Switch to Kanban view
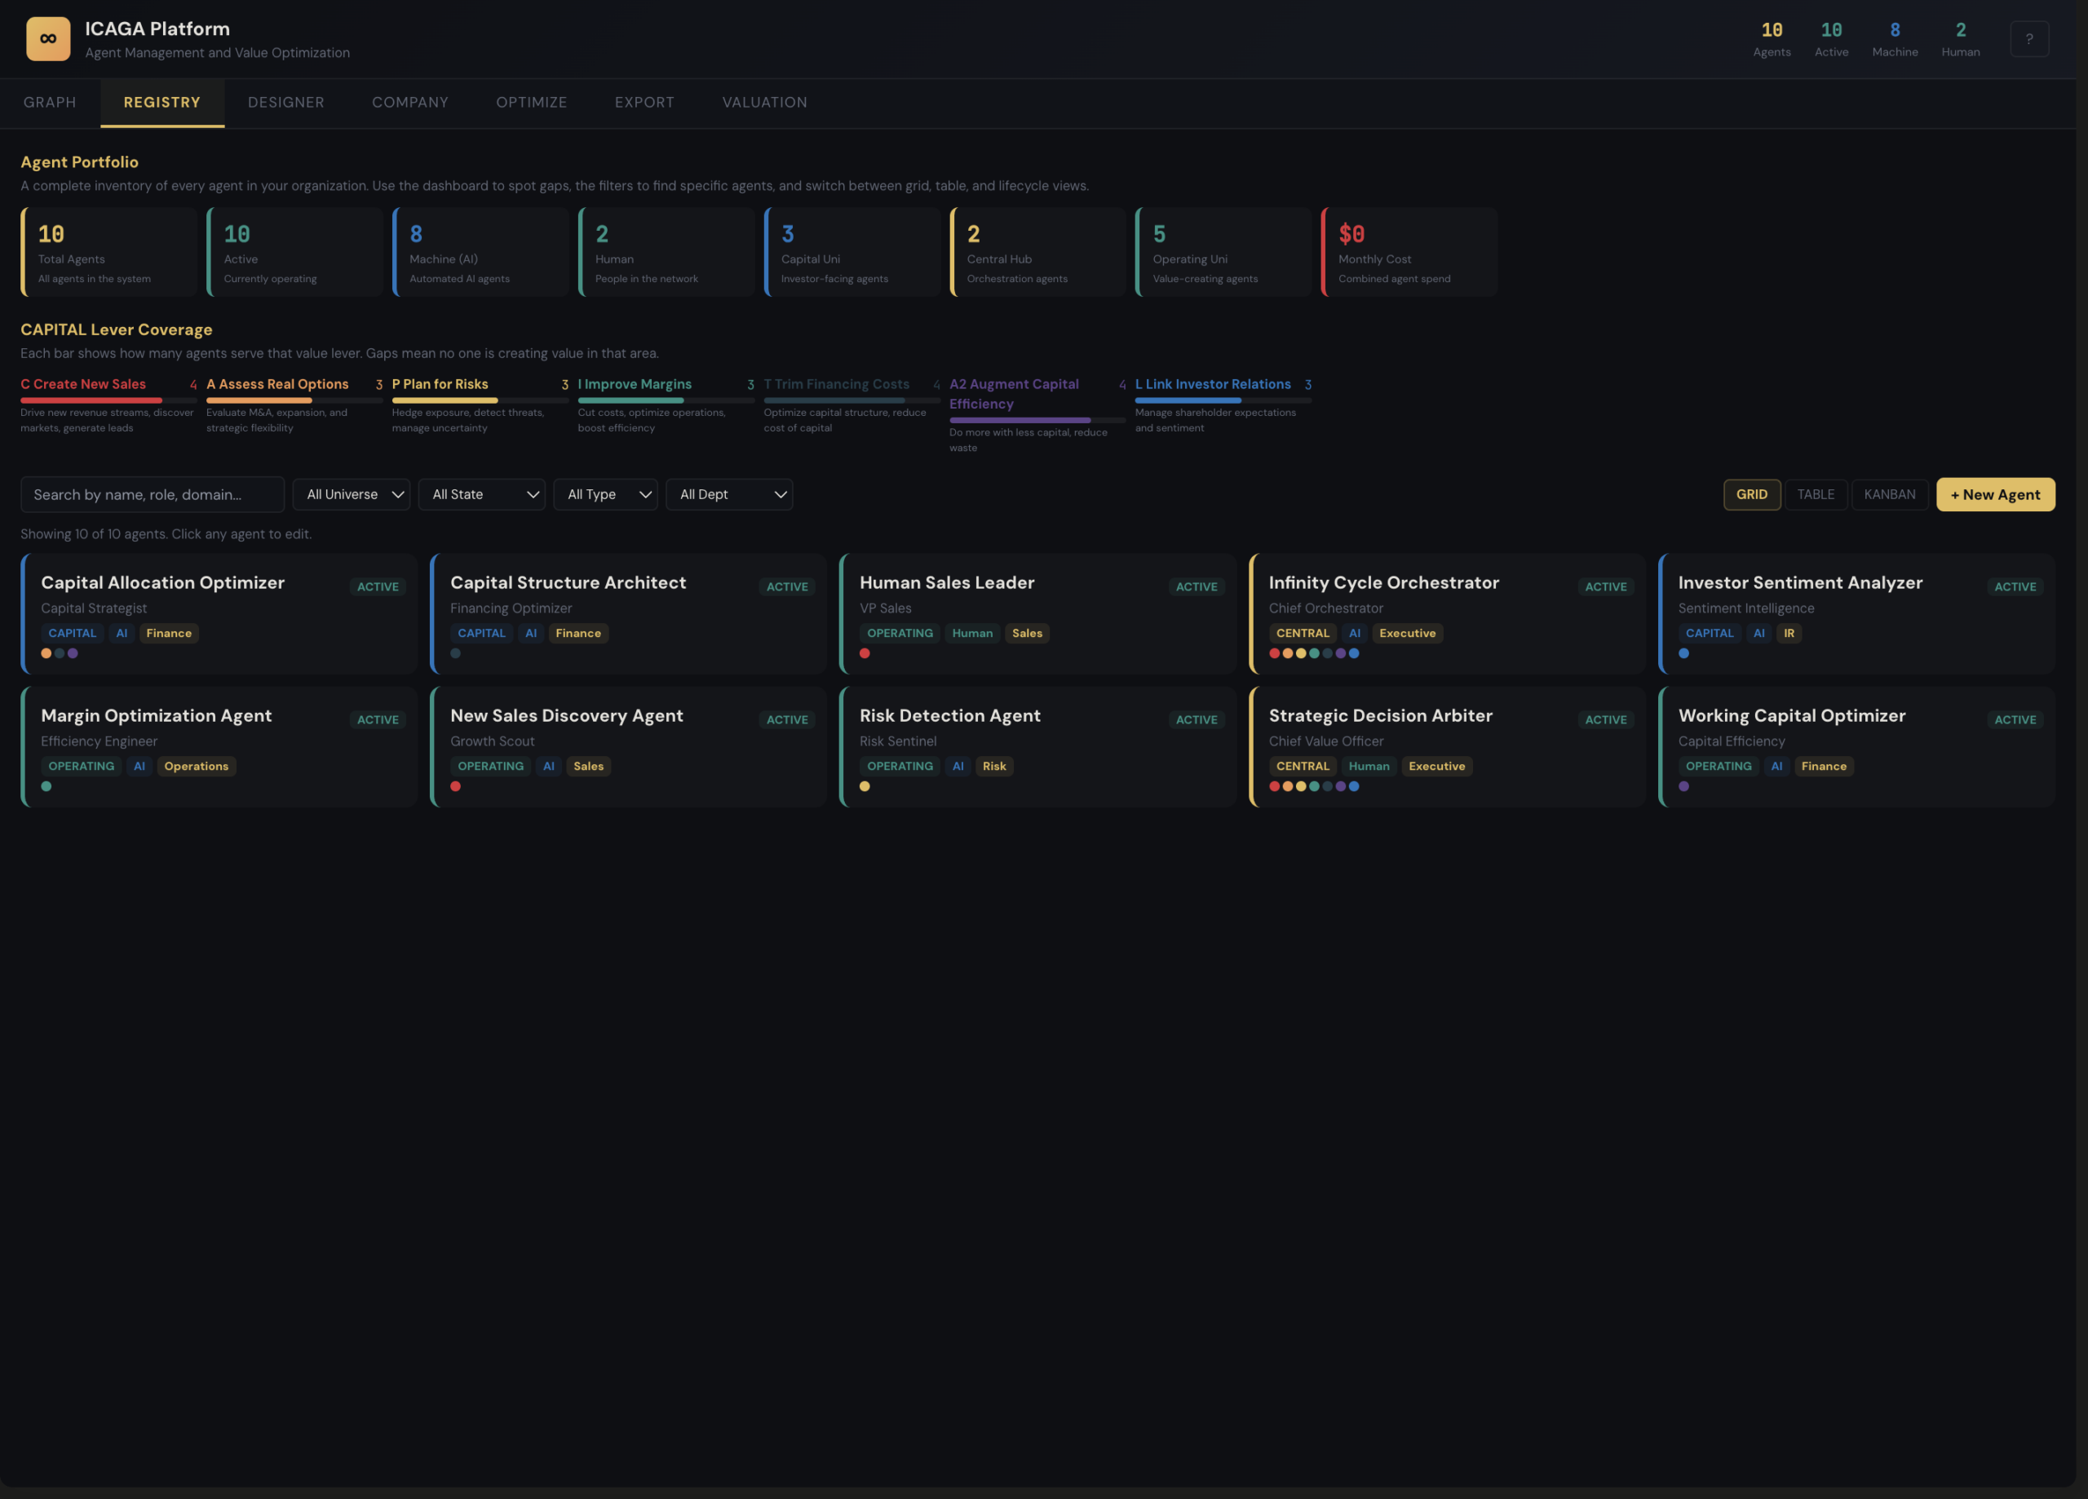Viewport: 2088px width, 1499px height. point(1888,494)
